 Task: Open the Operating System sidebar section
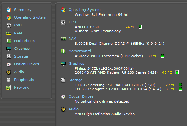(x=30, y=17)
